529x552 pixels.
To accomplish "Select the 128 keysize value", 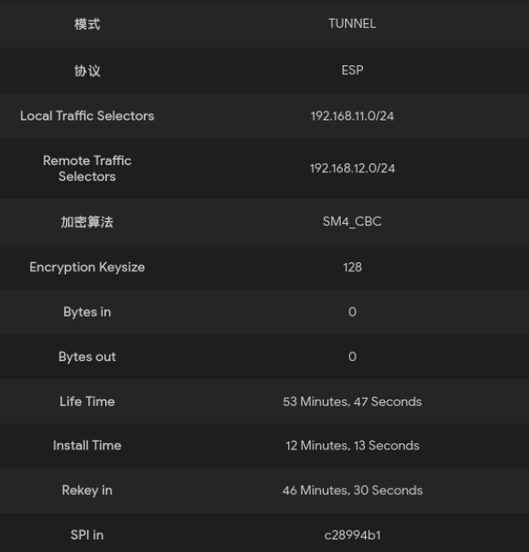I will click(352, 268).
